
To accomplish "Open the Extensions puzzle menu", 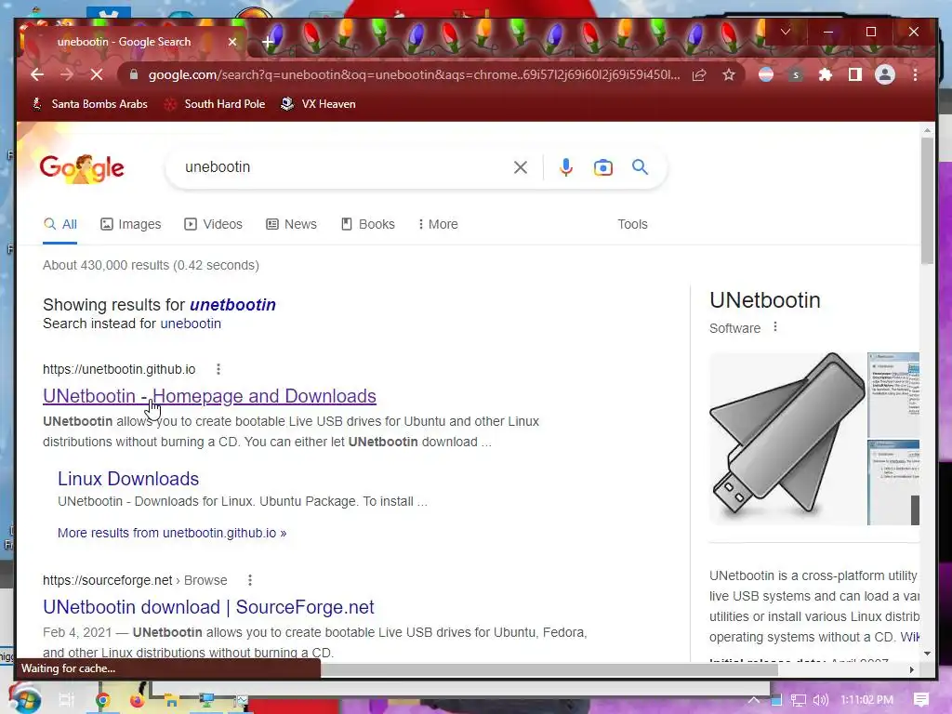I will [x=826, y=74].
